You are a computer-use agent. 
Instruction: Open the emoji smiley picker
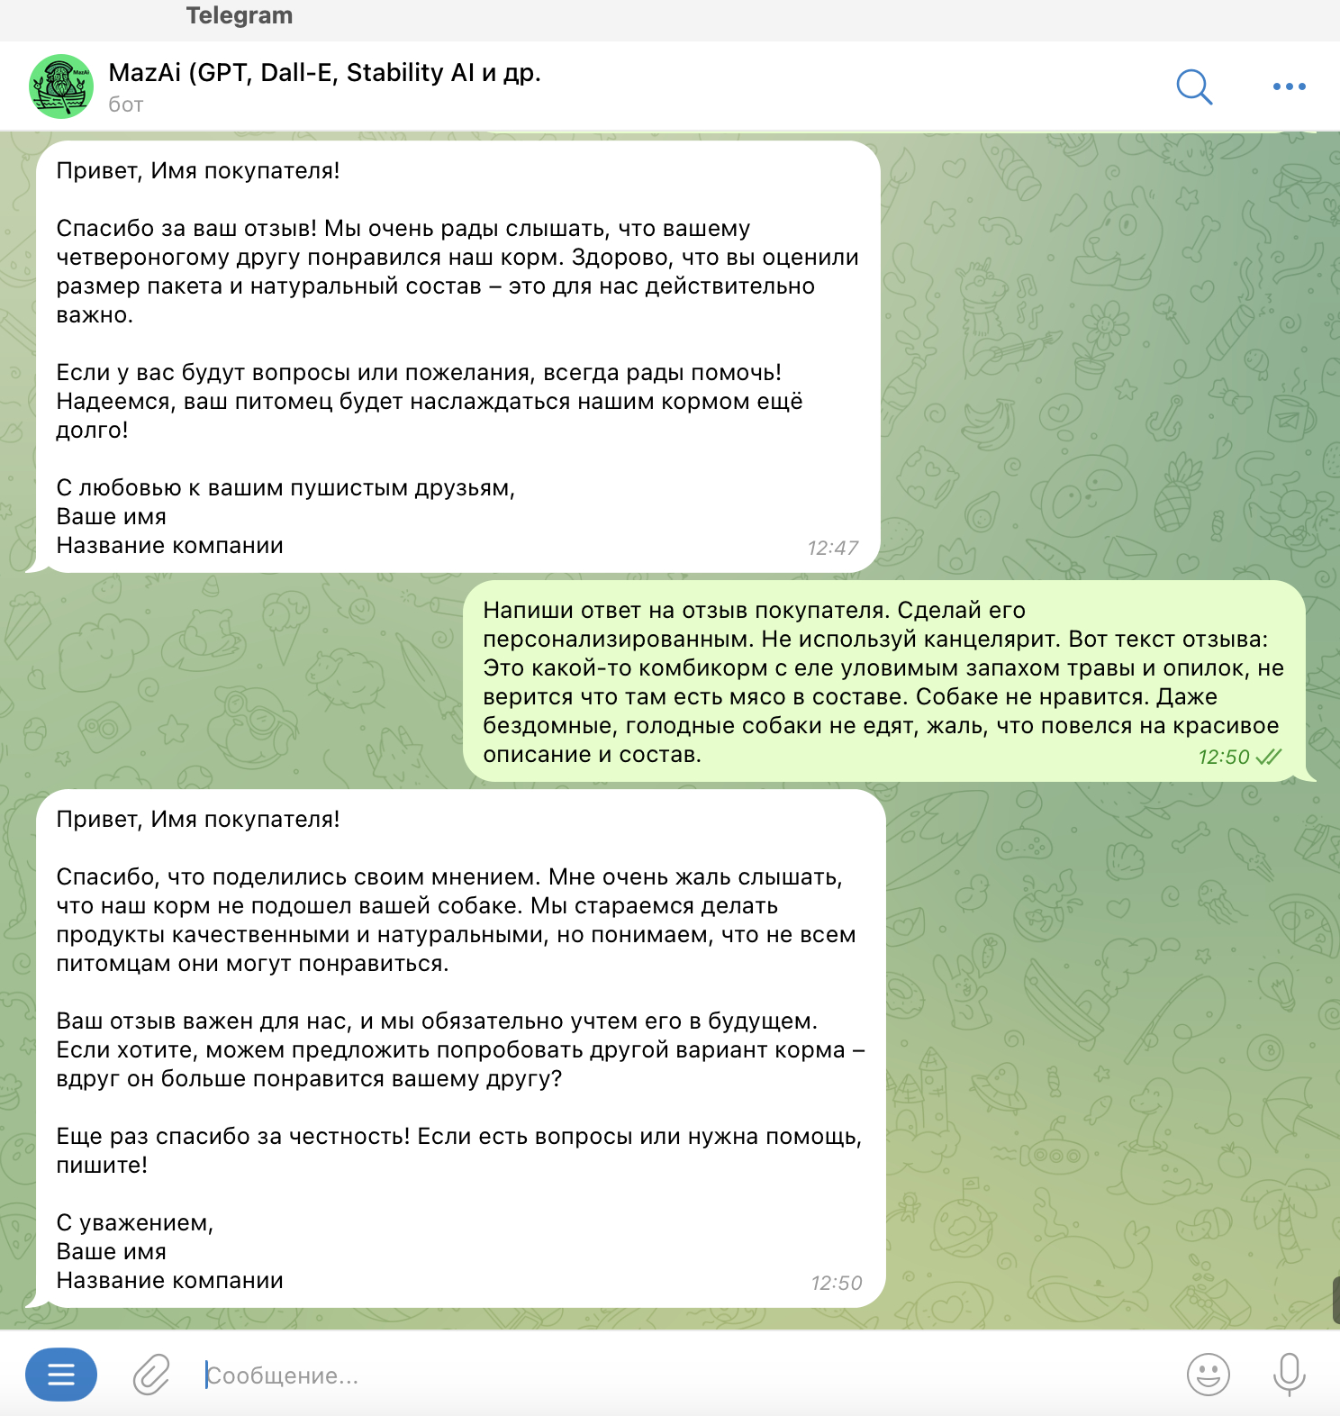[x=1208, y=1375]
